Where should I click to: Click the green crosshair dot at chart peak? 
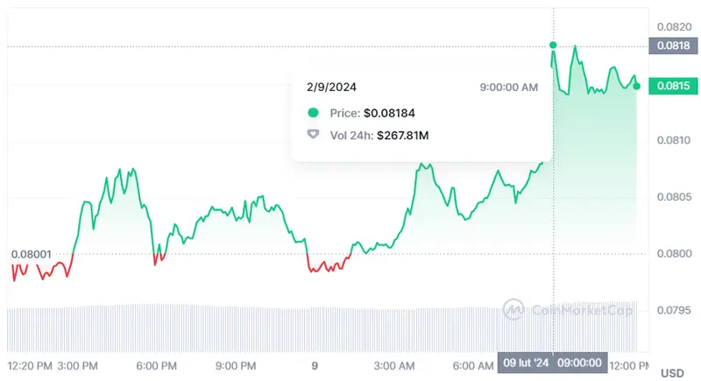coord(553,45)
